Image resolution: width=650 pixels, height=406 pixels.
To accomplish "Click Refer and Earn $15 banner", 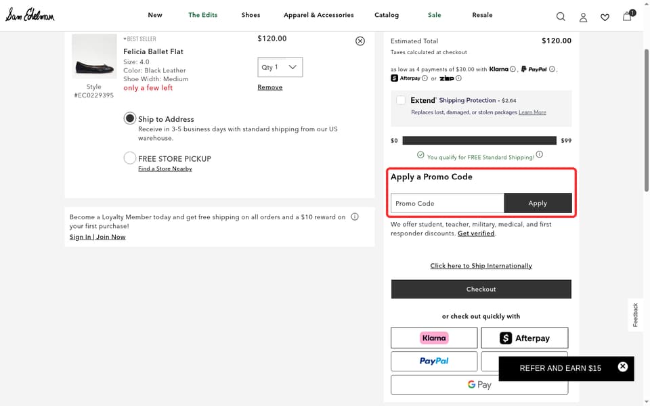I will [x=560, y=368].
